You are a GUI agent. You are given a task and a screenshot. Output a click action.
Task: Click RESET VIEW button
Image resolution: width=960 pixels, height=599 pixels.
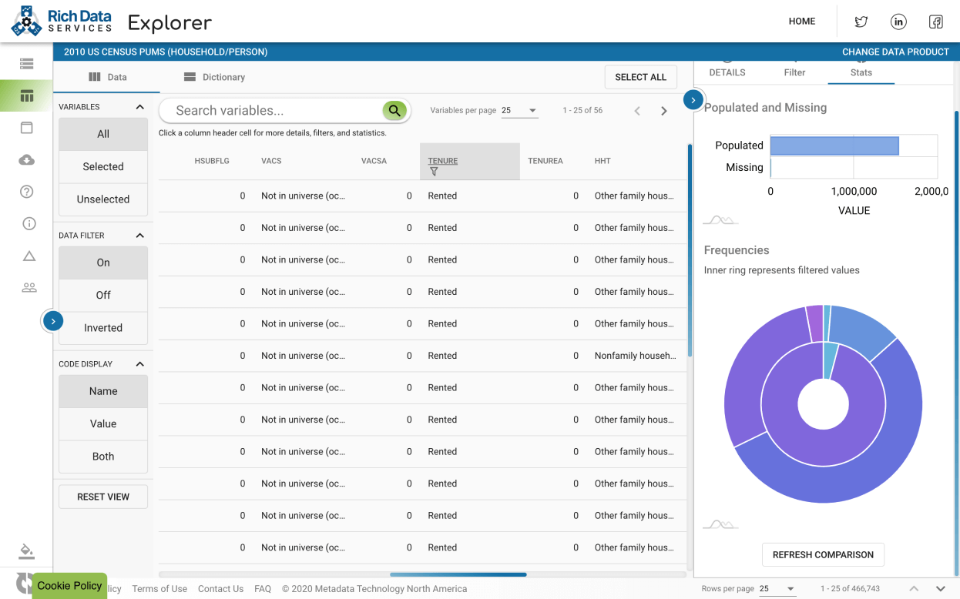[x=103, y=497]
